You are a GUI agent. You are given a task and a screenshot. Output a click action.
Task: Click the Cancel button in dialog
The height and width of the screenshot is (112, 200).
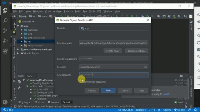coord(125,91)
